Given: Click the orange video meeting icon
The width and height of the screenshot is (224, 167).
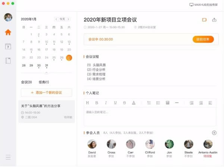Looking at the screenshot, I should click(204, 20).
